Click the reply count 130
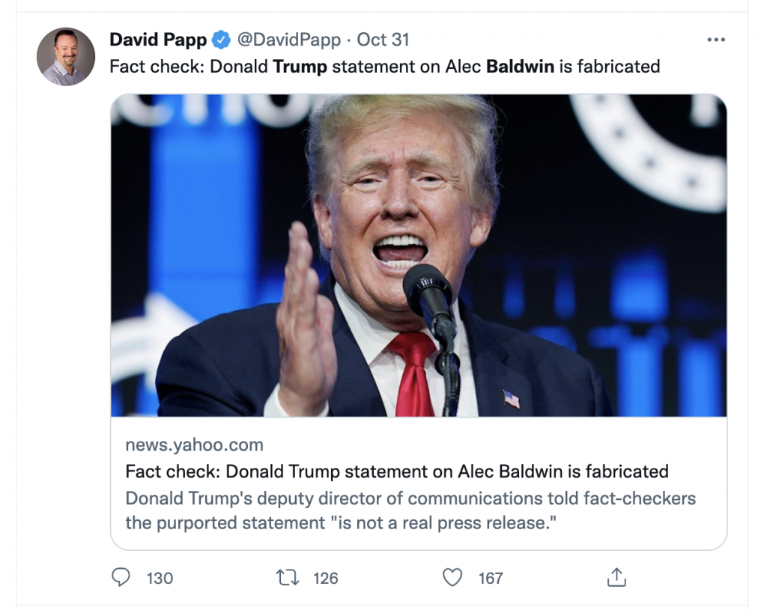Screen dimensions: 767x610 pyautogui.click(x=160, y=578)
